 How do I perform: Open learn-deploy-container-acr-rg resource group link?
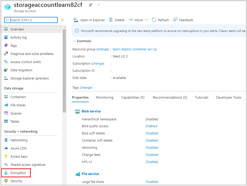coord(135,49)
